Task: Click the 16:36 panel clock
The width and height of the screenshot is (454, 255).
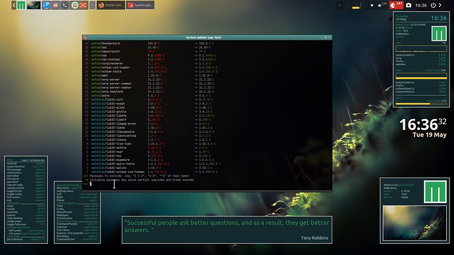Action: [421, 5]
